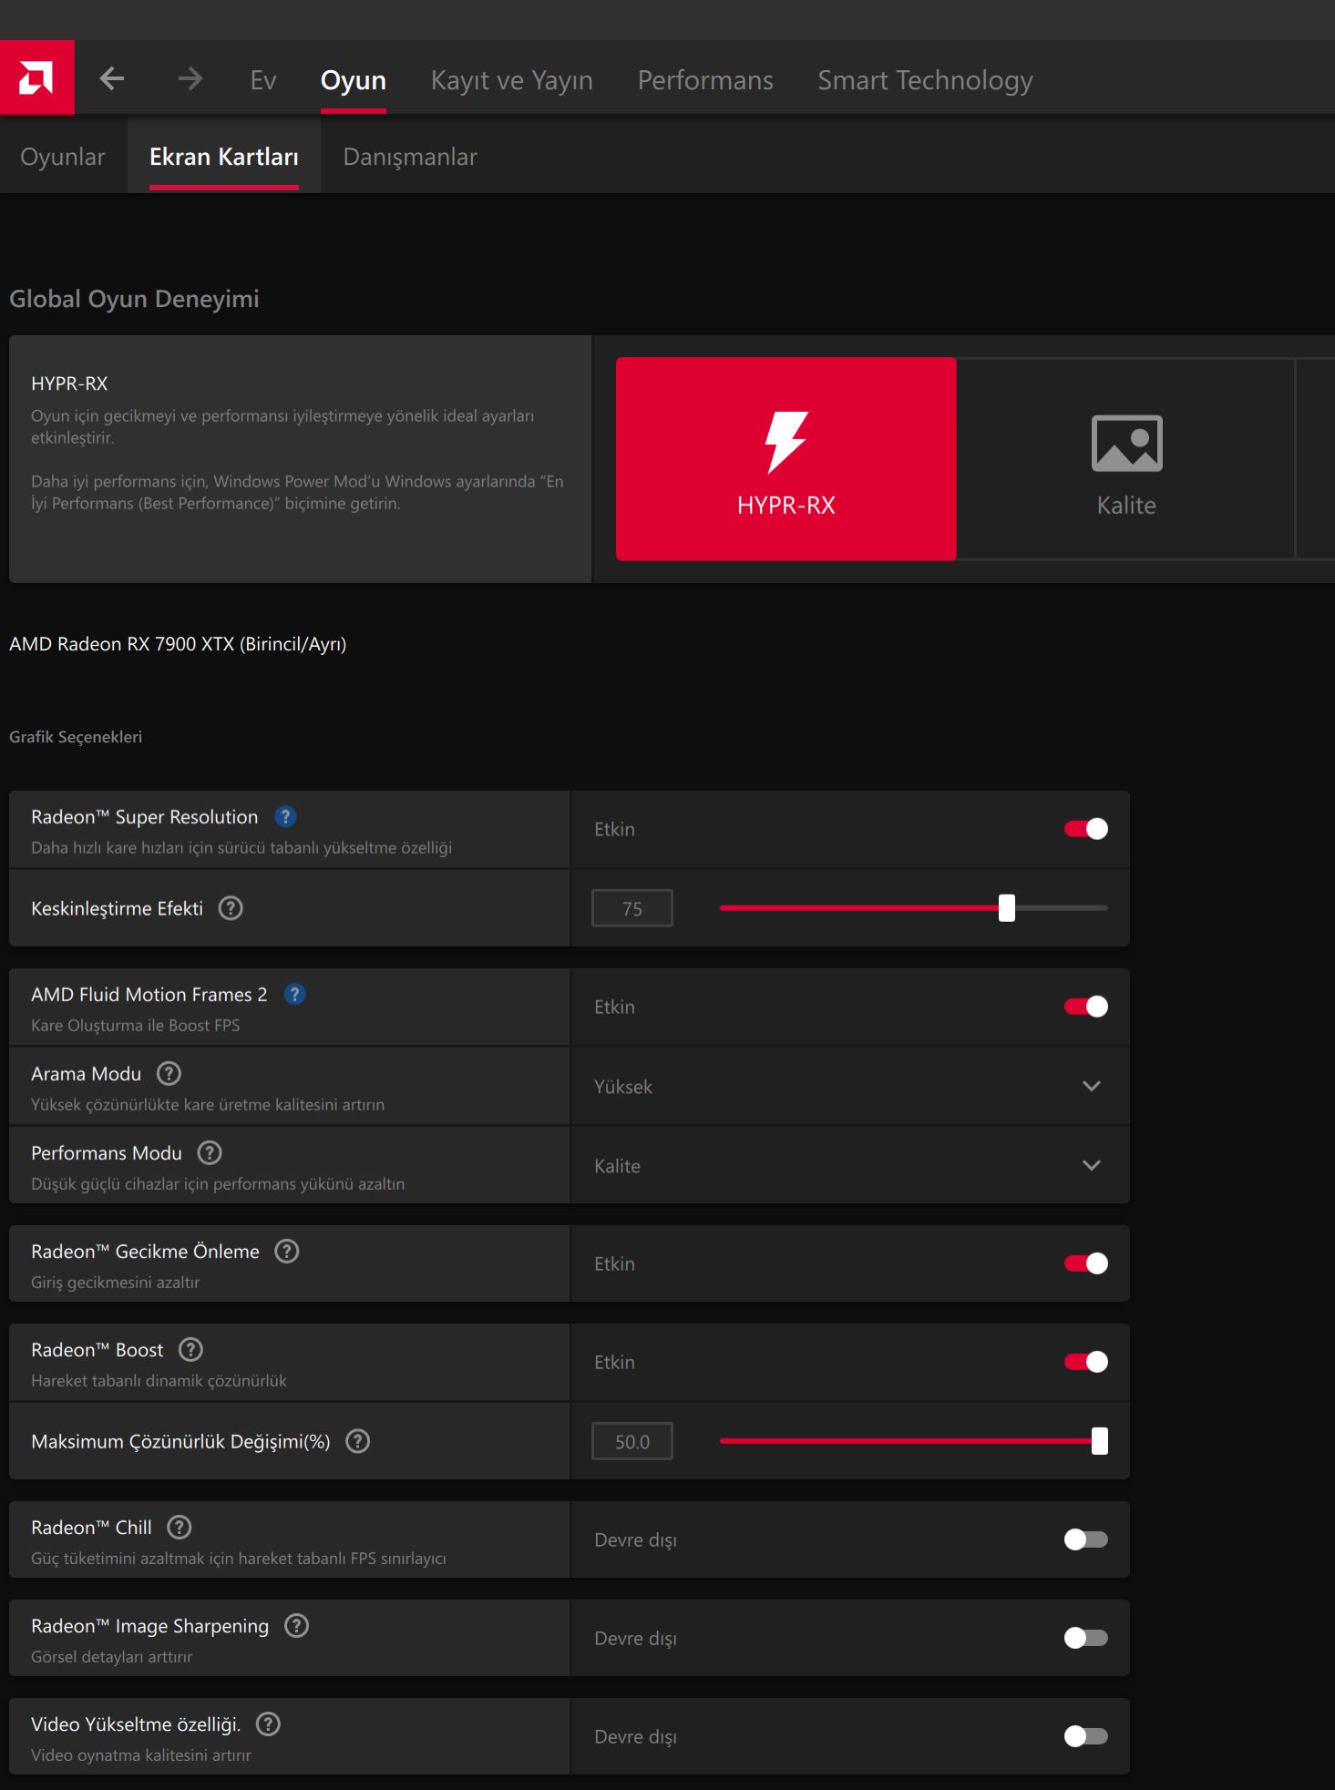The width and height of the screenshot is (1335, 1790).
Task: Open Performans Modu help icon
Action: (x=210, y=1153)
